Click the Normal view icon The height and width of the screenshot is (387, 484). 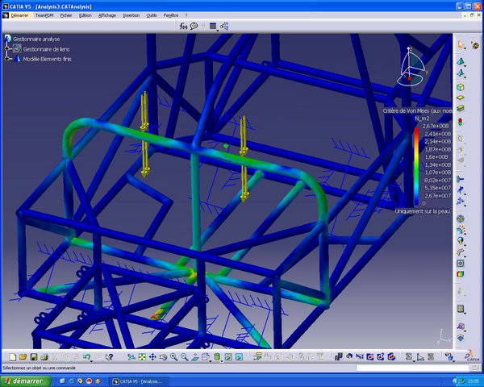pos(194,357)
